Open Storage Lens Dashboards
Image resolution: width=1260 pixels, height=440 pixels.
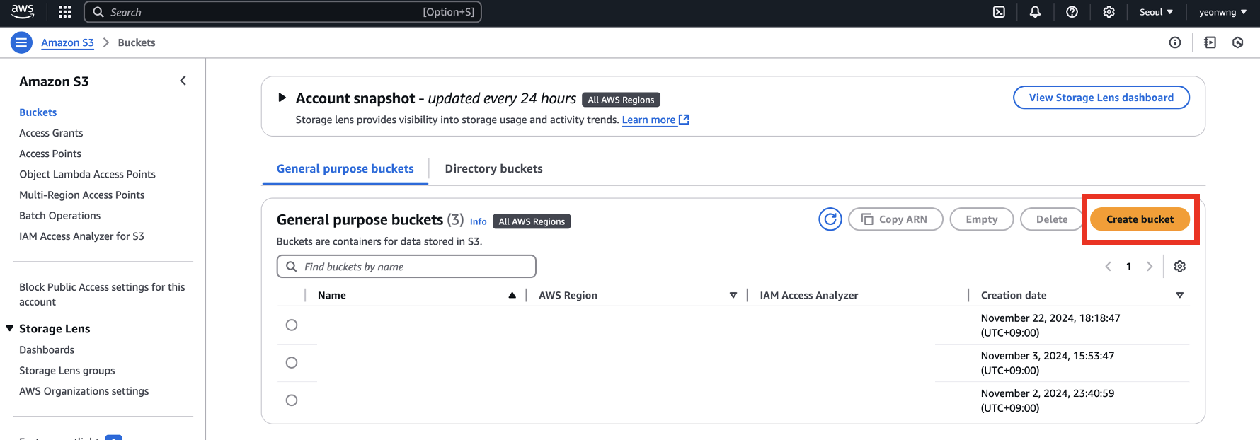[x=47, y=349]
